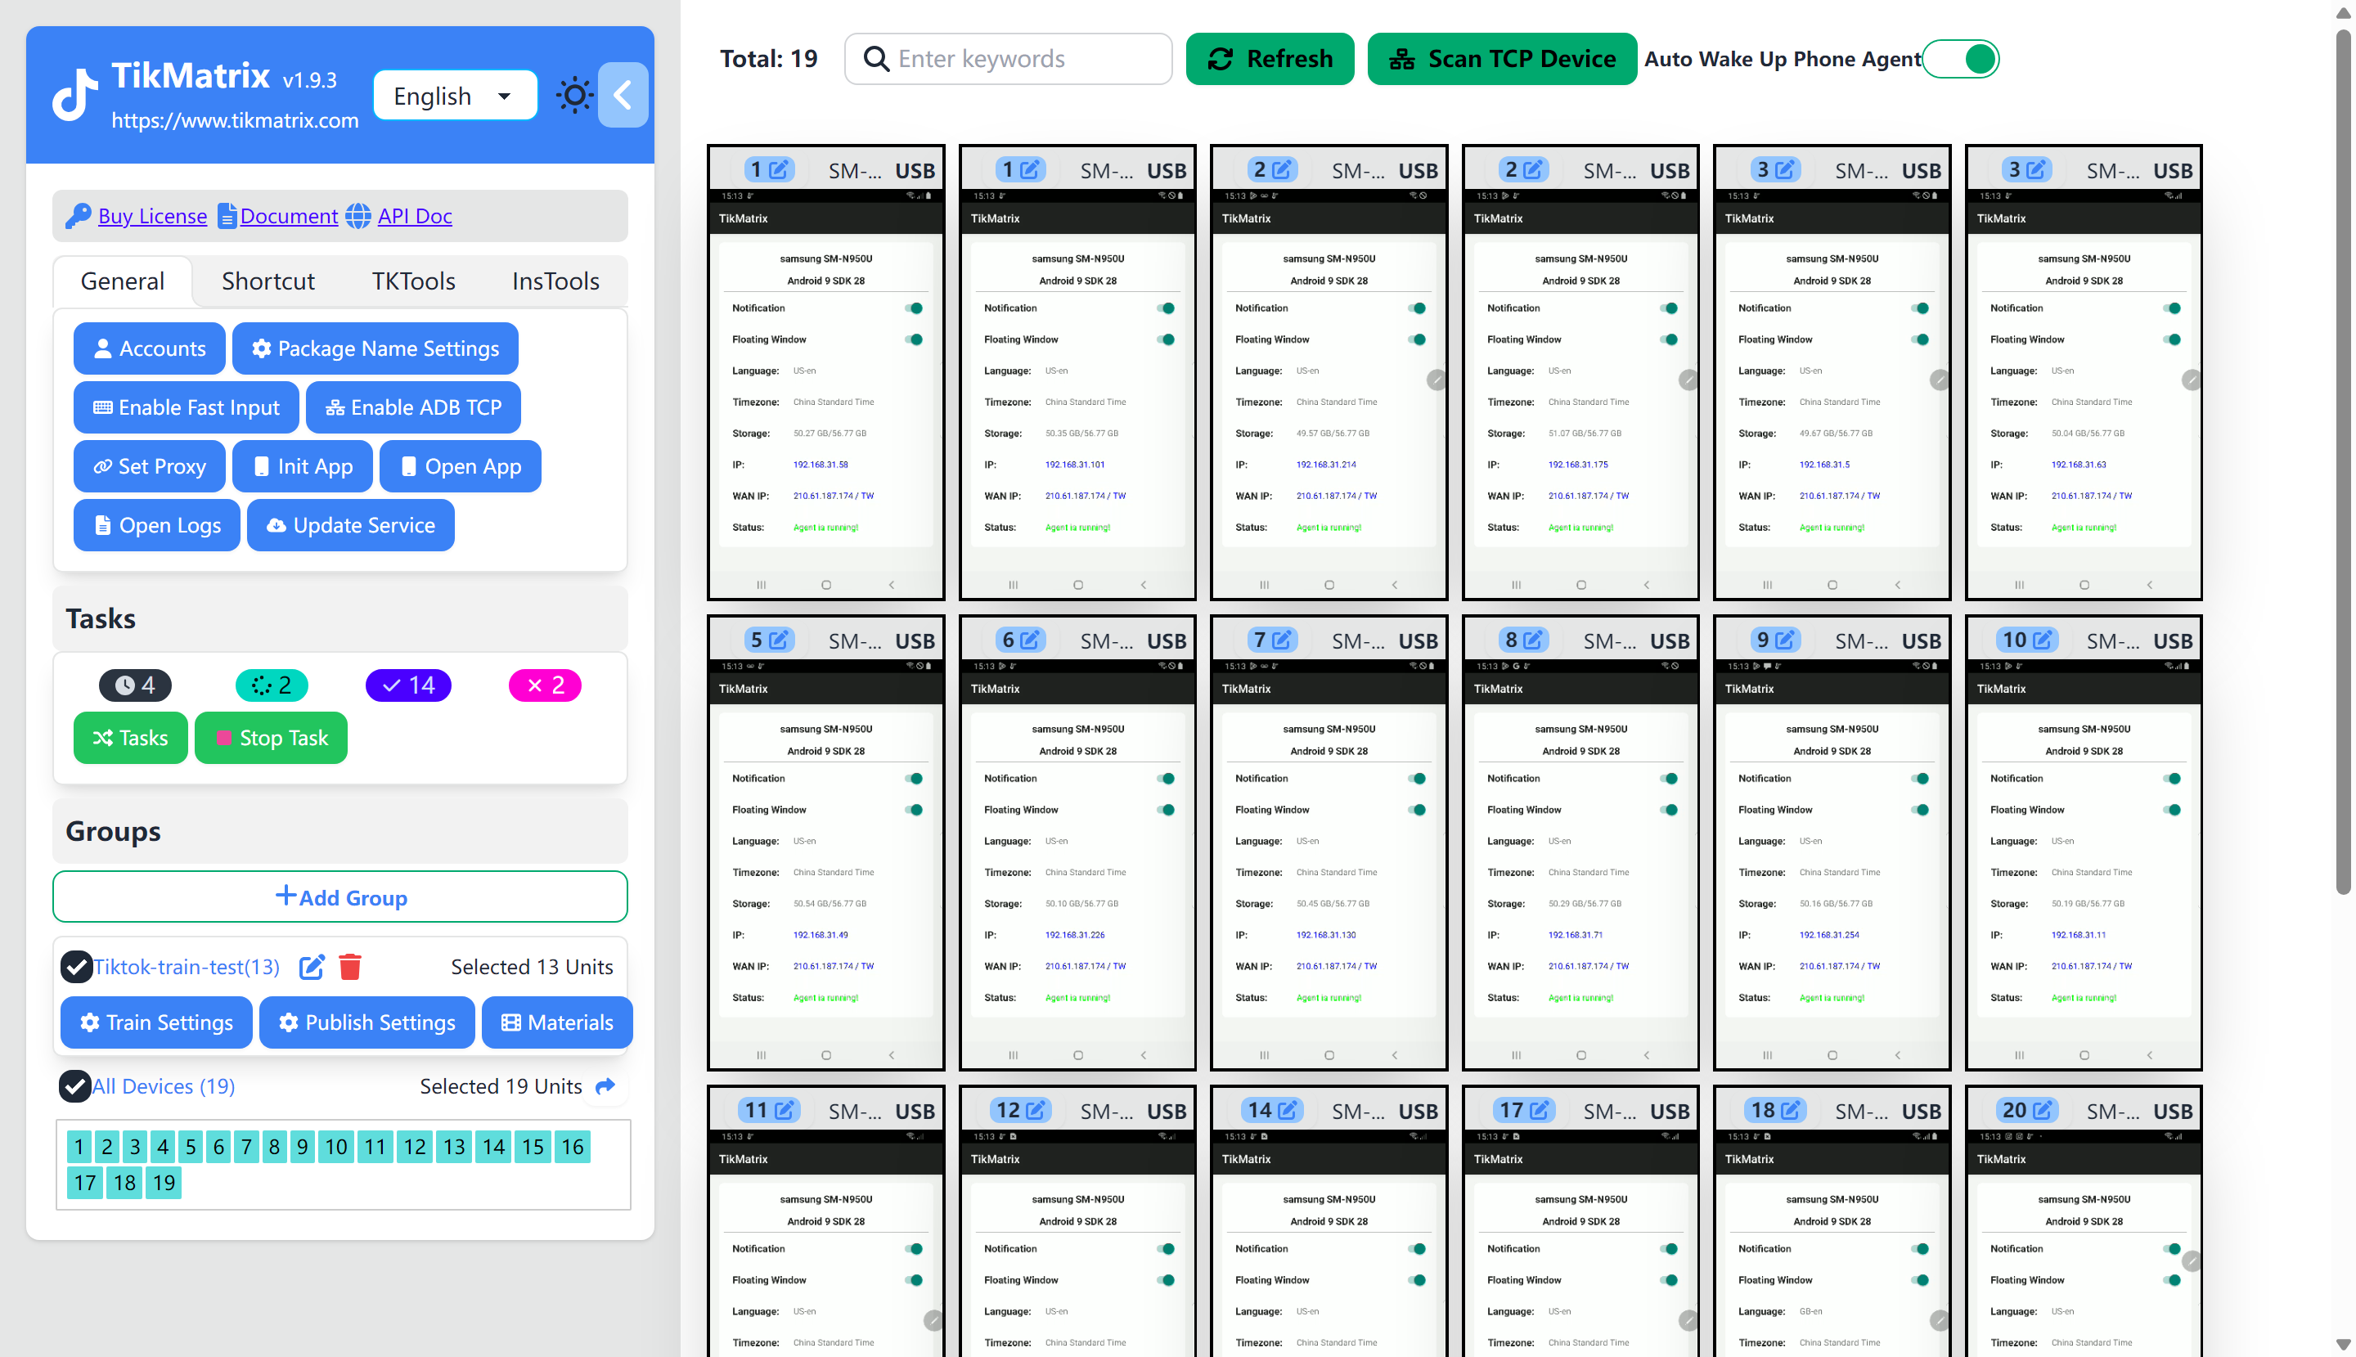Click the Accounts icon button
Viewport: 2356px width, 1357px height.
pos(146,348)
